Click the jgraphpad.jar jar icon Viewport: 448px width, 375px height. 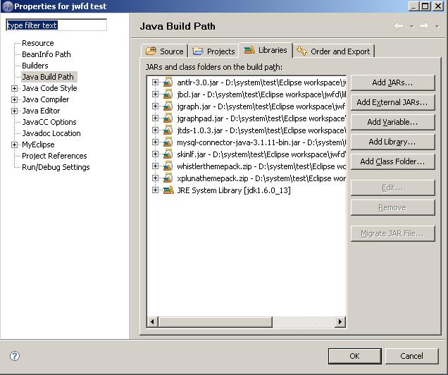coord(168,118)
